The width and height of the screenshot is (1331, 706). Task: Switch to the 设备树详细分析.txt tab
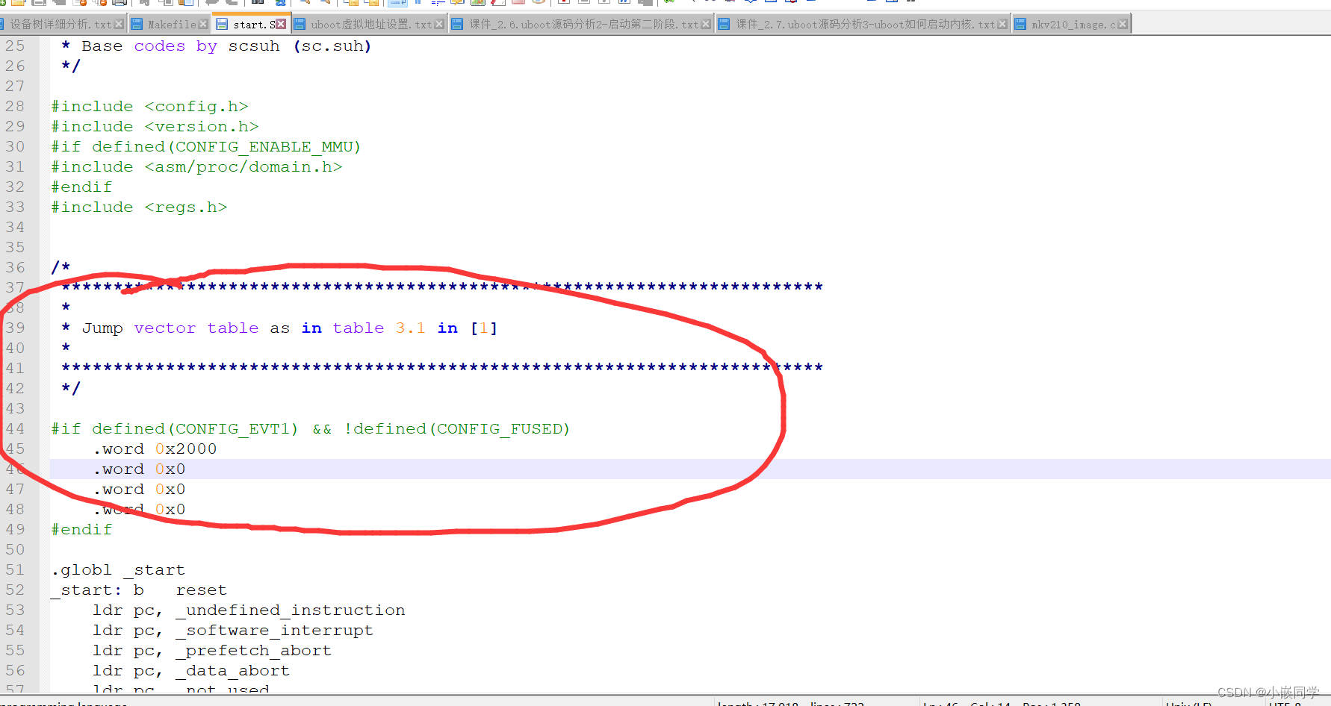click(x=60, y=25)
